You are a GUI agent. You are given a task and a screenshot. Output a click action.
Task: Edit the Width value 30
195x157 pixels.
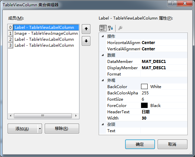pos(164,118)
